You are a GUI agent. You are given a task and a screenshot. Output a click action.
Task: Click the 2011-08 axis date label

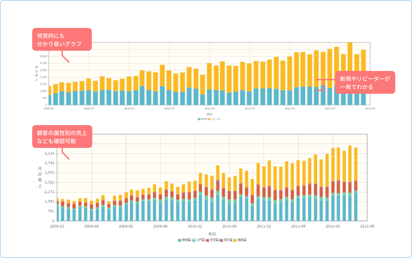click(x=298, y=226)
